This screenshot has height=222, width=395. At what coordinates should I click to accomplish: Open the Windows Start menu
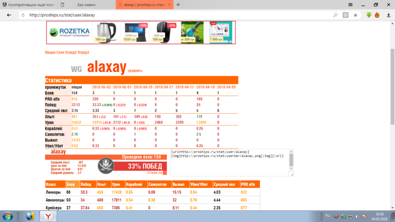8,217
